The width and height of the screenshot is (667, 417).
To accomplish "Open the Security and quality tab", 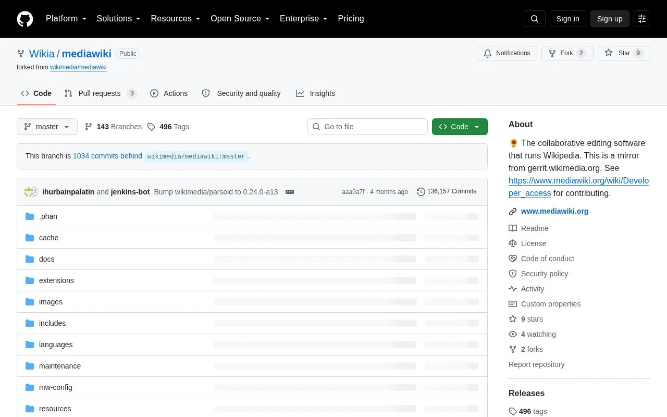I will [x=241, y=93].
